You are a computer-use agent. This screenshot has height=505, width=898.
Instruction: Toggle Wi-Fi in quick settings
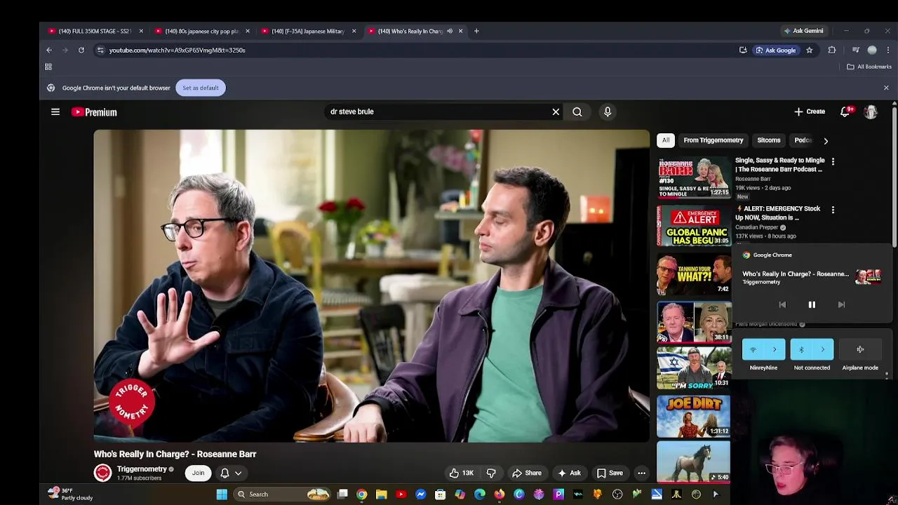(753, 349)
